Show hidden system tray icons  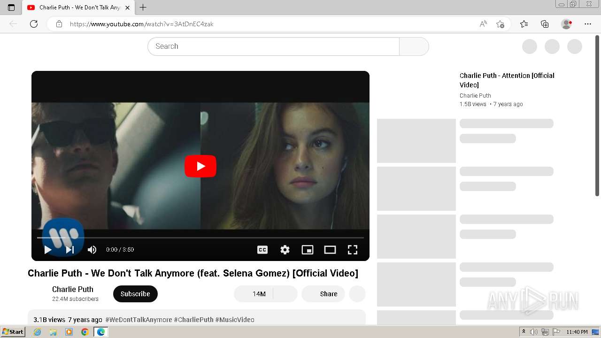click(524, 332)
